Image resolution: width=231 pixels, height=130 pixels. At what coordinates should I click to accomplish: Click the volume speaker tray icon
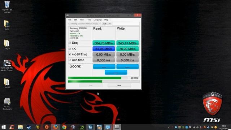coord(197,127)
